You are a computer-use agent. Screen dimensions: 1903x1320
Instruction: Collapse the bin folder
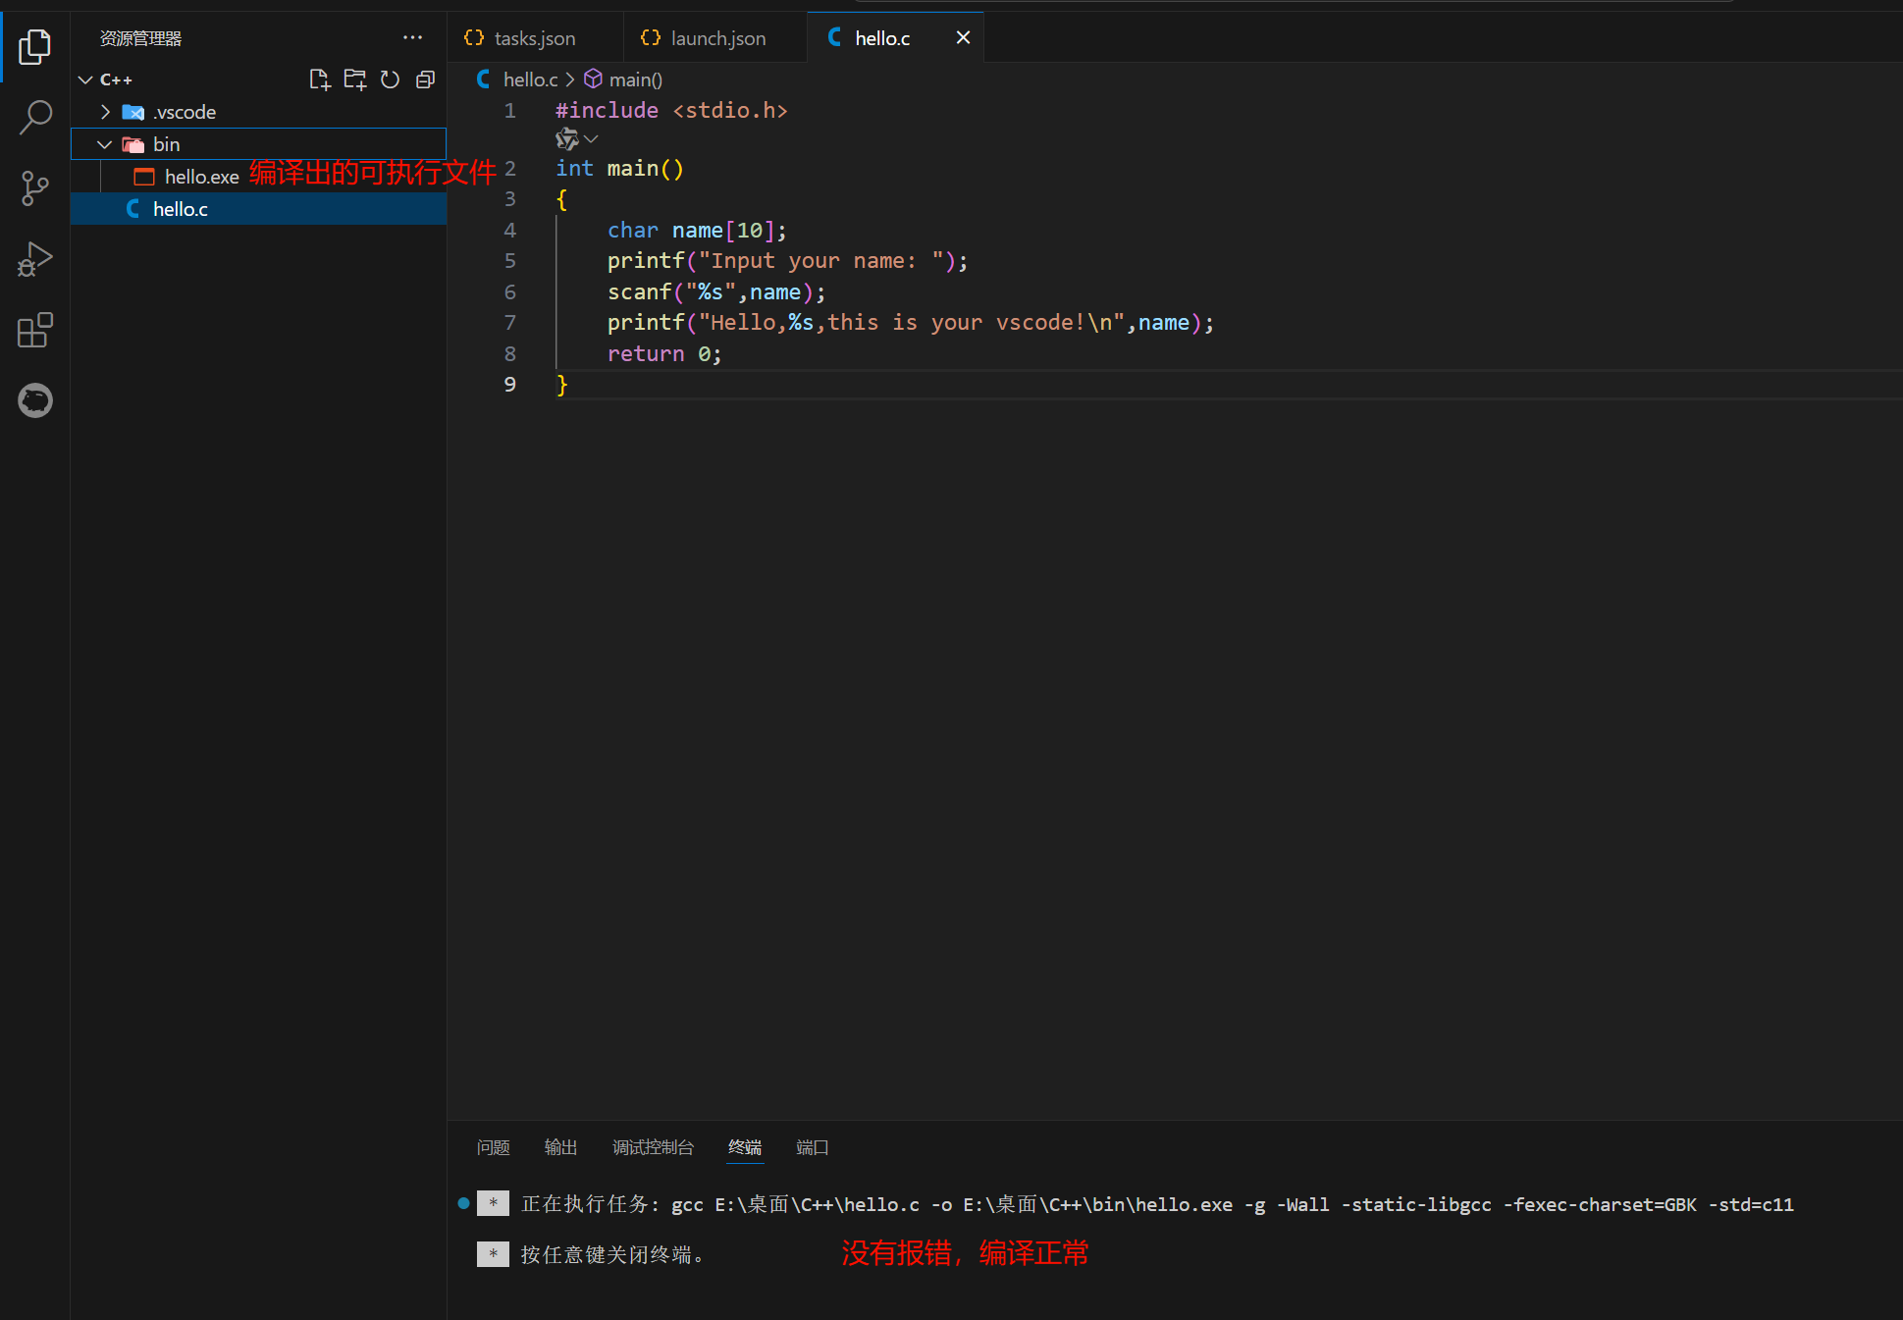[106, 144]
